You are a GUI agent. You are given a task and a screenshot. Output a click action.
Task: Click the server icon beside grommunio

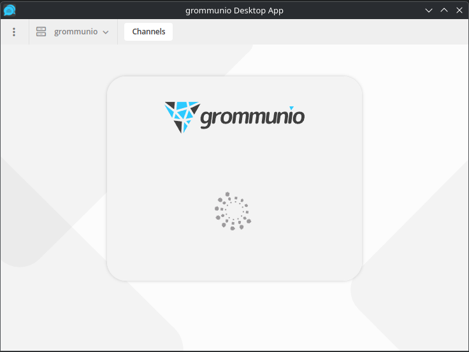(41, 32)
